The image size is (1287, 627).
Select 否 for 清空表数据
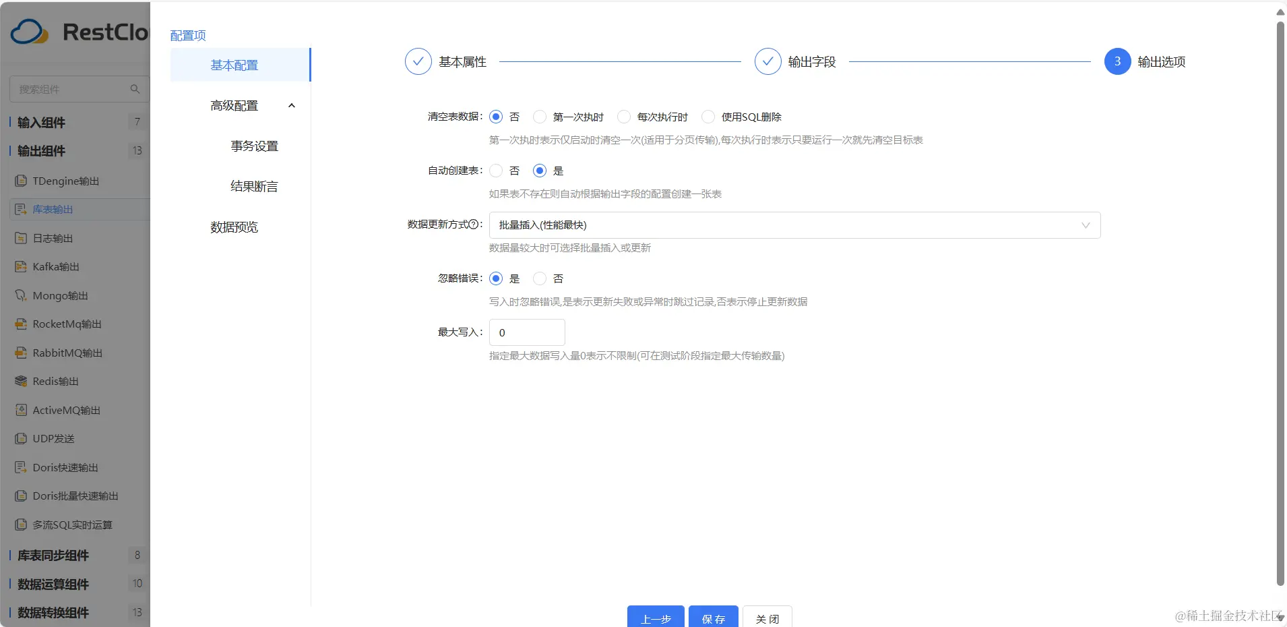tap(496, 117)
